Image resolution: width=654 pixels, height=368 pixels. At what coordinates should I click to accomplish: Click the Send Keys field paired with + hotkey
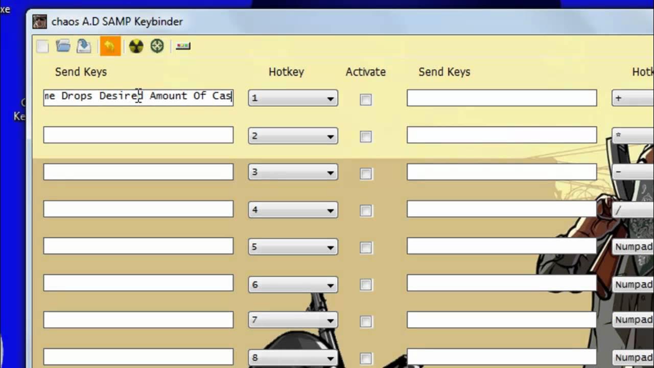[x=502, y=98]
